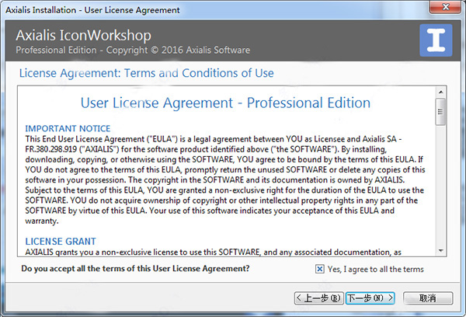
Task: Click the 'Axialis IconWorkshop' banner title
Action: point(84,36)
